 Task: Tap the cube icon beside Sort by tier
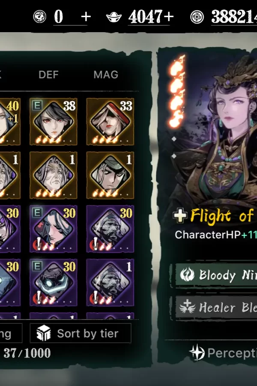(44, 333)
